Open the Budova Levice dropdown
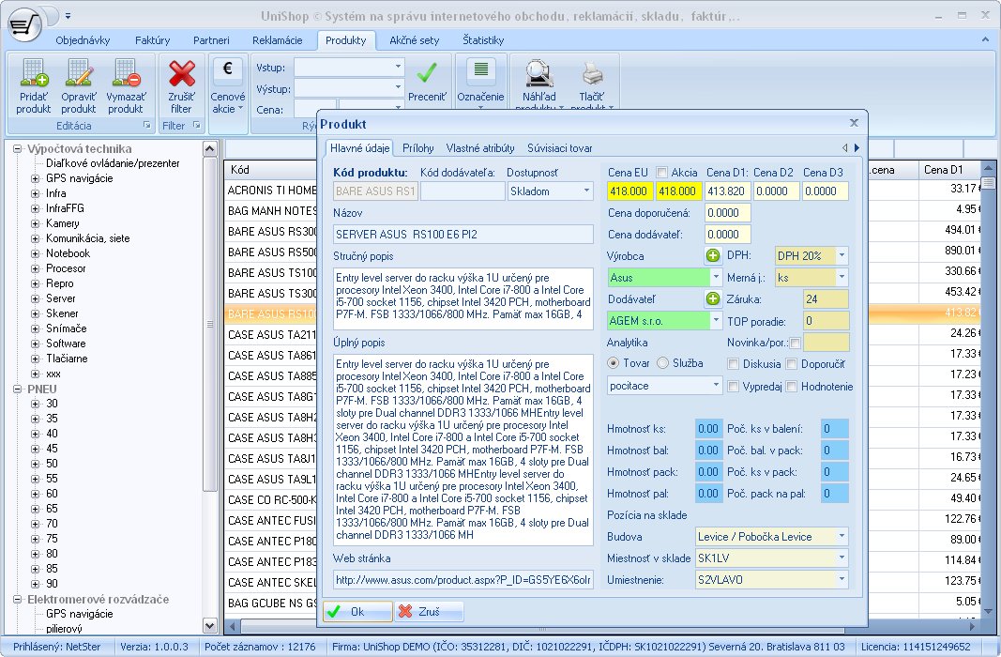1001x657 pixels. click(x=842, y=536)
